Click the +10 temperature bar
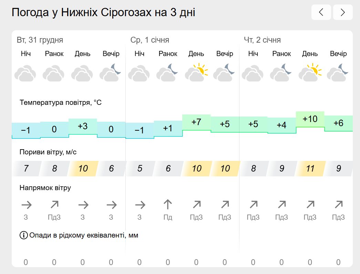The image size is (360, 274). pos(310,119)
